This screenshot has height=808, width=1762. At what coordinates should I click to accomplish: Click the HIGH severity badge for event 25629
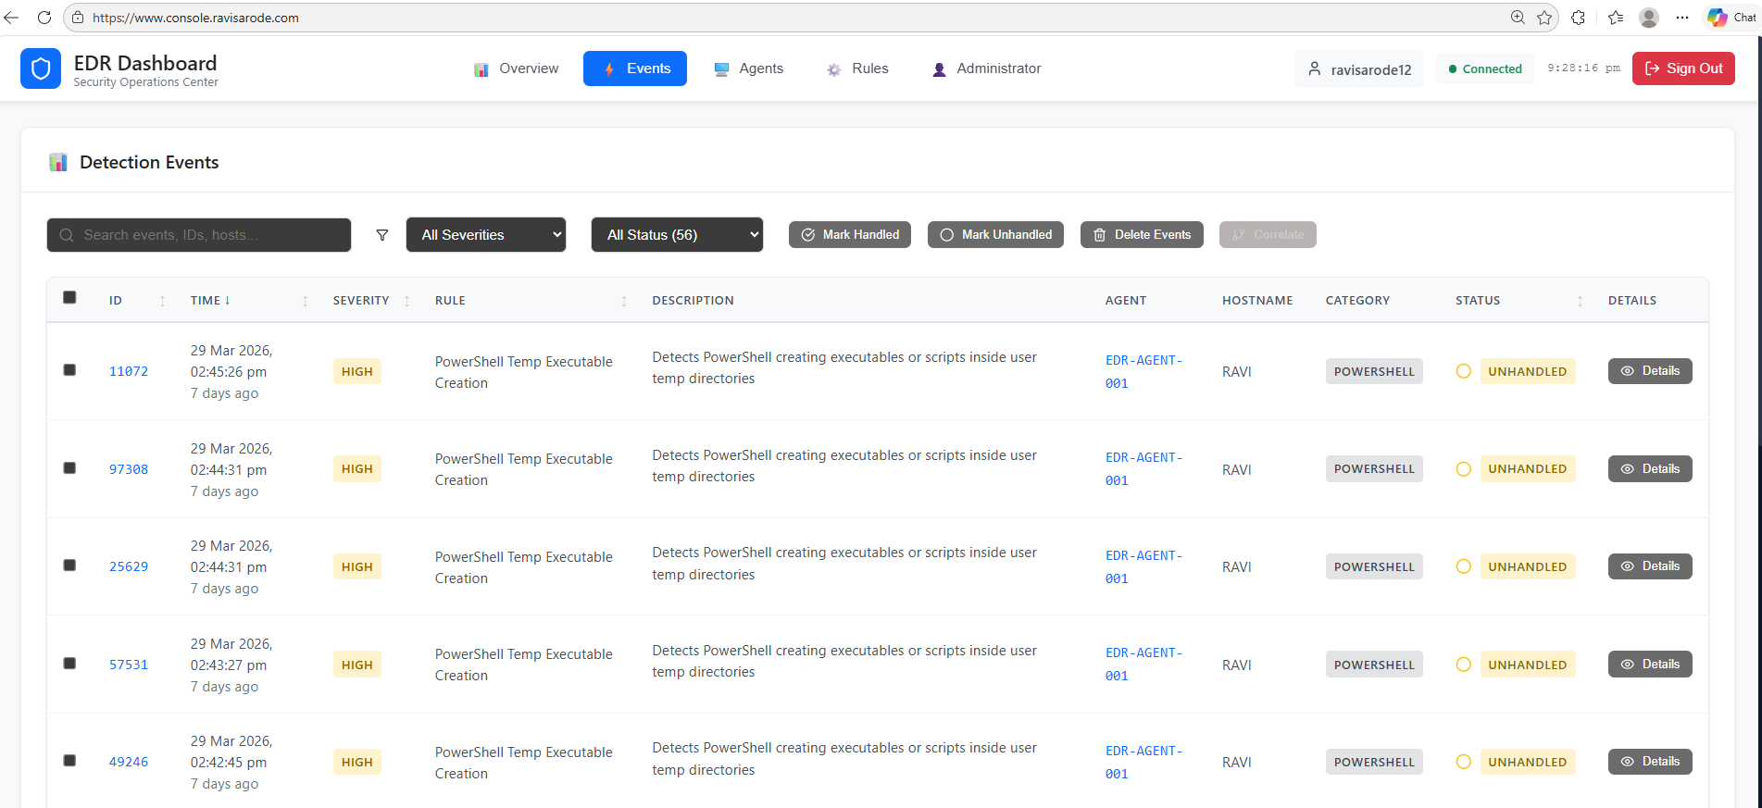point(356,566)
